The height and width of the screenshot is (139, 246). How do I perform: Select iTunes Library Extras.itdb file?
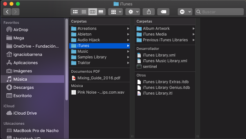tap(165, 82)
